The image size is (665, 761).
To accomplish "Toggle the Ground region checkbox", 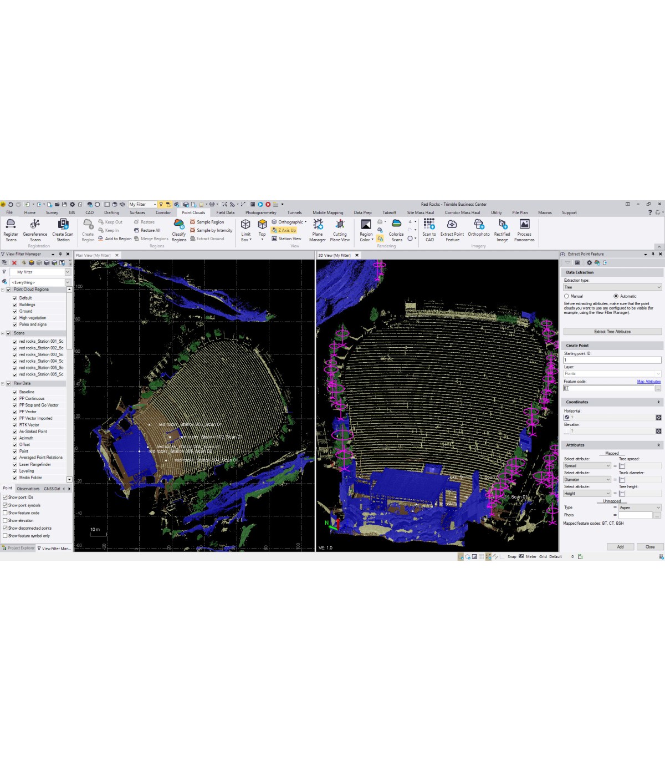I will (15, 311).
